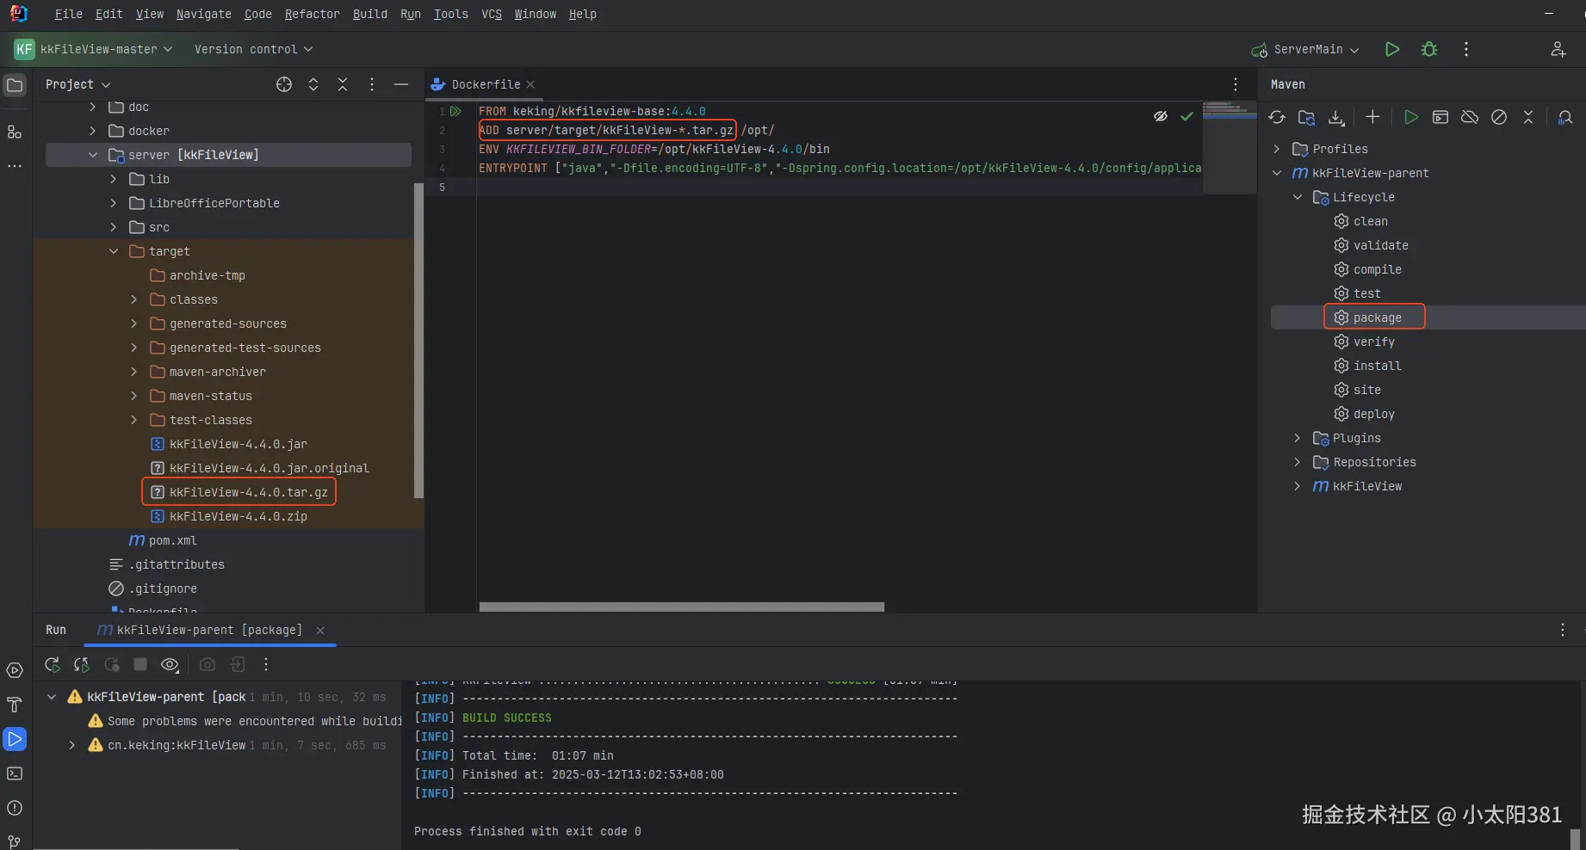Toggle Maven offline mode
The image size is (1586, 850).
tap(1470, 117)
